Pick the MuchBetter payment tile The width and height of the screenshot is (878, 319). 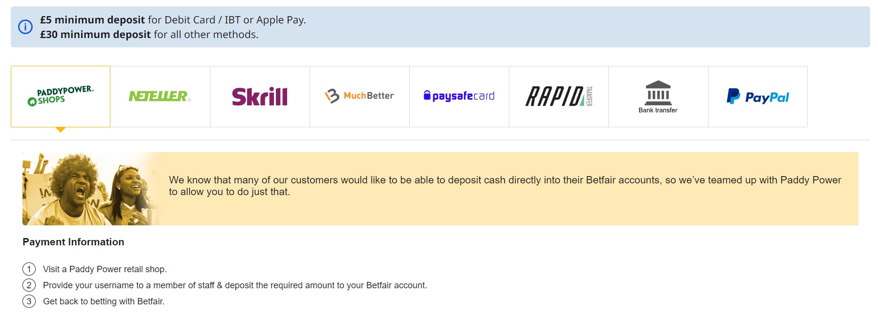(359, 97)
